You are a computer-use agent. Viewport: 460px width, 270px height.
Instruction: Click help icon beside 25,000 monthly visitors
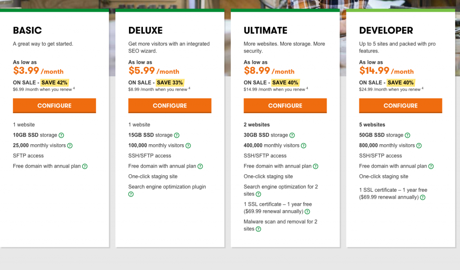coord(70,146)
